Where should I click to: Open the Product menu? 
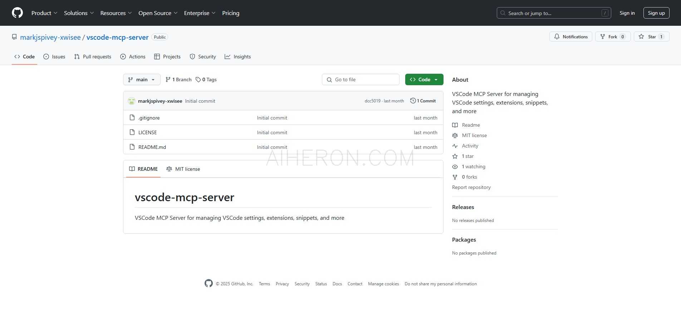click(44, 13)
